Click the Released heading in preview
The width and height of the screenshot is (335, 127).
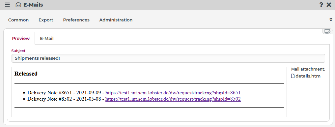pyautogui.click(x=26, y=74)
